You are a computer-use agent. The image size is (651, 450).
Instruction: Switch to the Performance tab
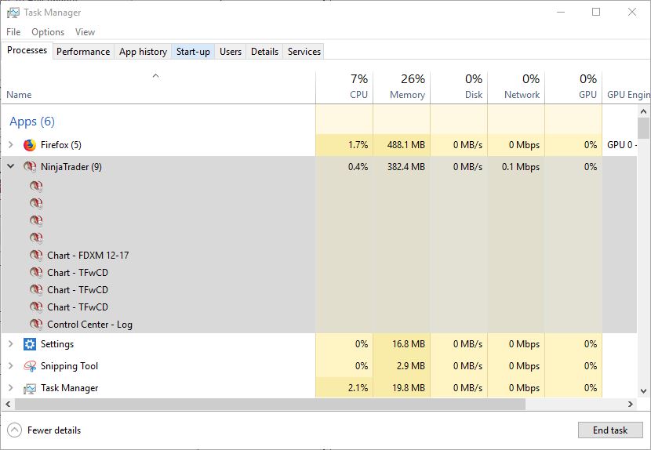click(83, 52)
